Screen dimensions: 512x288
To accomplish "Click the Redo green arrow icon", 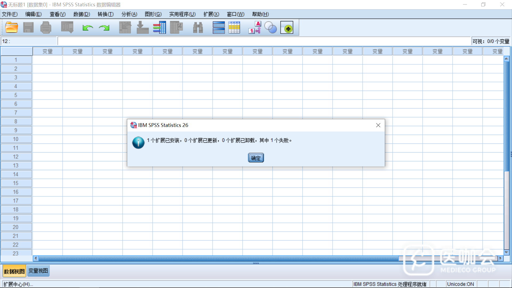I will click(104, 28).
